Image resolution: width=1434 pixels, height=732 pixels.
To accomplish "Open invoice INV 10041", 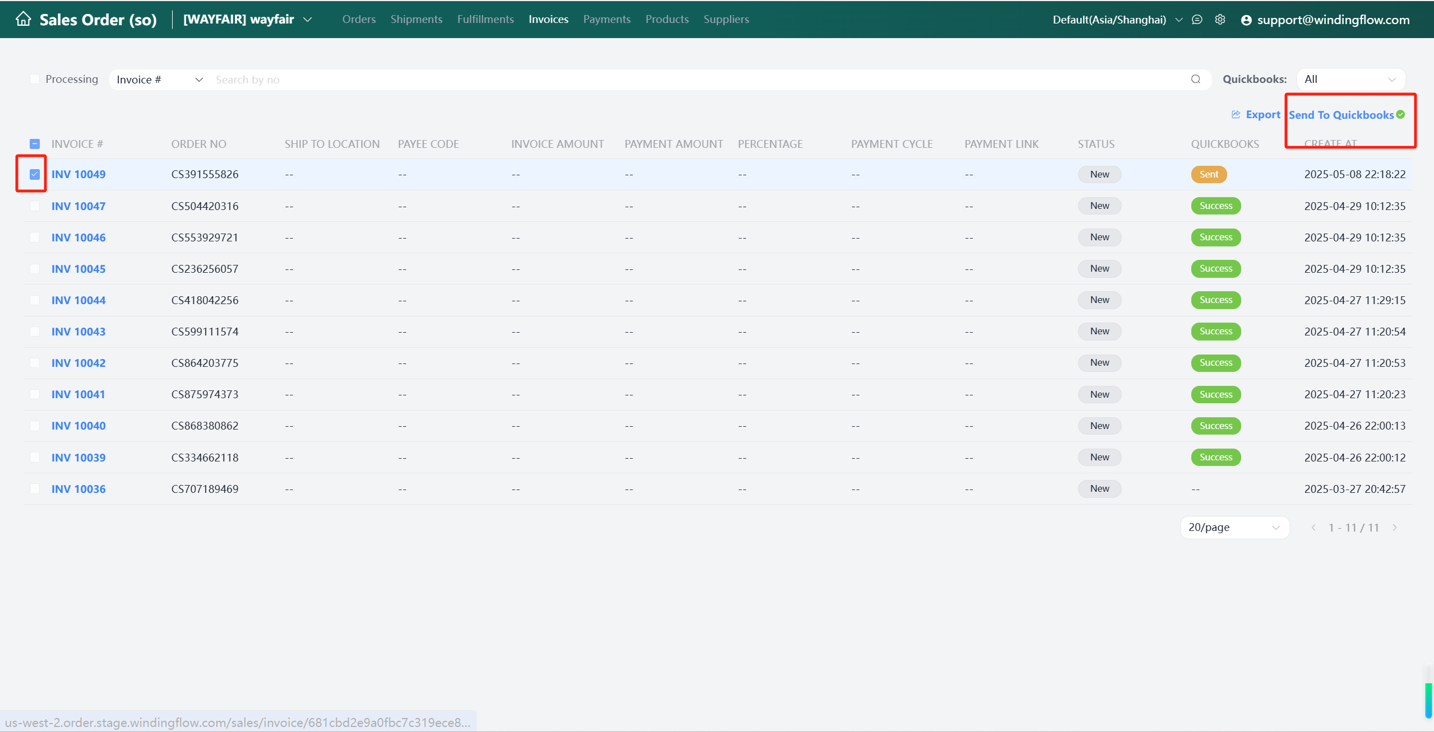I will pos(78,394).
